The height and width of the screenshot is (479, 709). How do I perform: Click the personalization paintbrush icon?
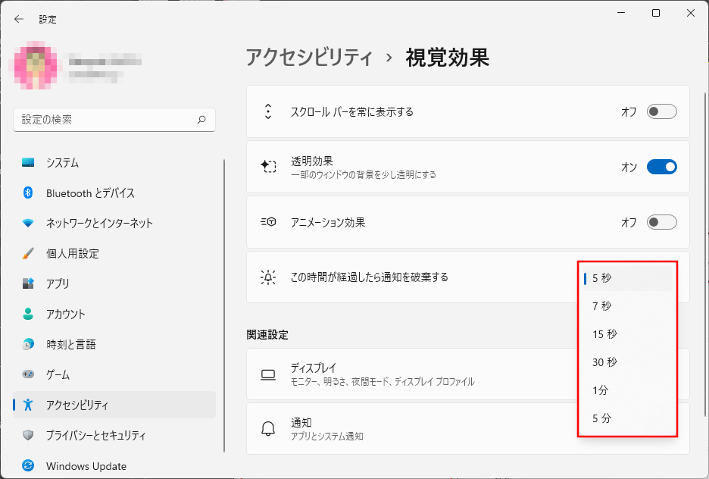[28, 254]
